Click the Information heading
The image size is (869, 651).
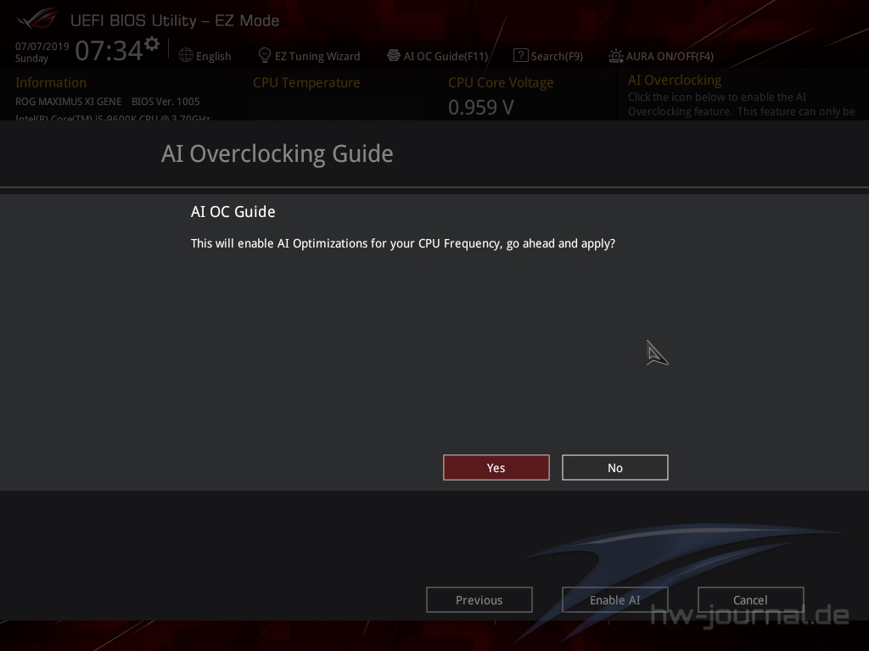coord(51,82)
